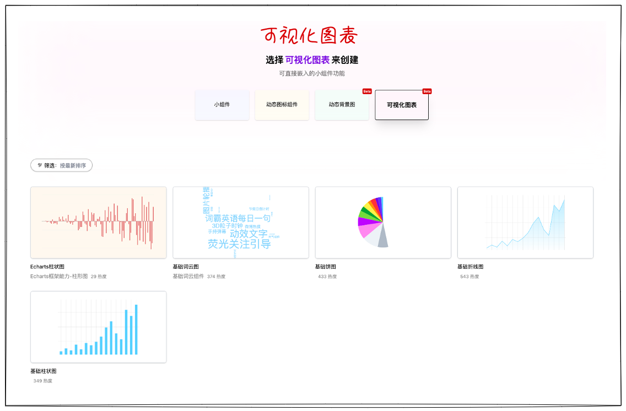626x411 pixels.
Task: Open the 基础柱状图 bar chart thumbnail
Action: tap(98, 327)
